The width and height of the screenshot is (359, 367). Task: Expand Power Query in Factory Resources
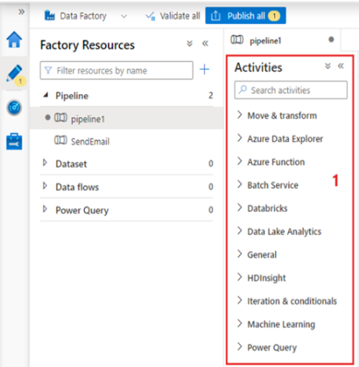point(45,209)
